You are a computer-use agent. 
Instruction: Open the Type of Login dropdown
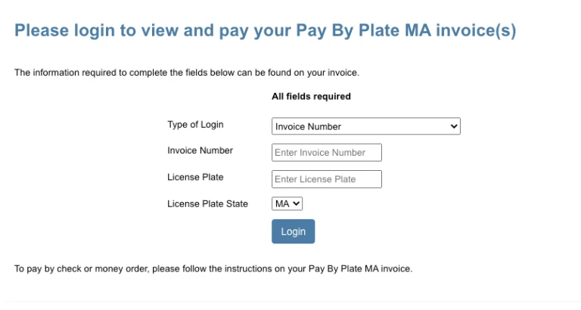(365, 126)
